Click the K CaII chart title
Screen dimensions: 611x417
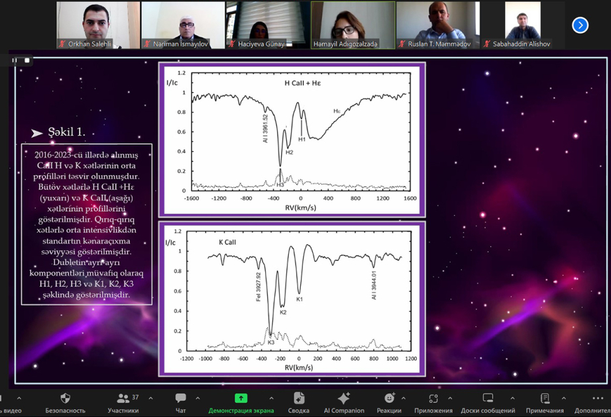227,242
